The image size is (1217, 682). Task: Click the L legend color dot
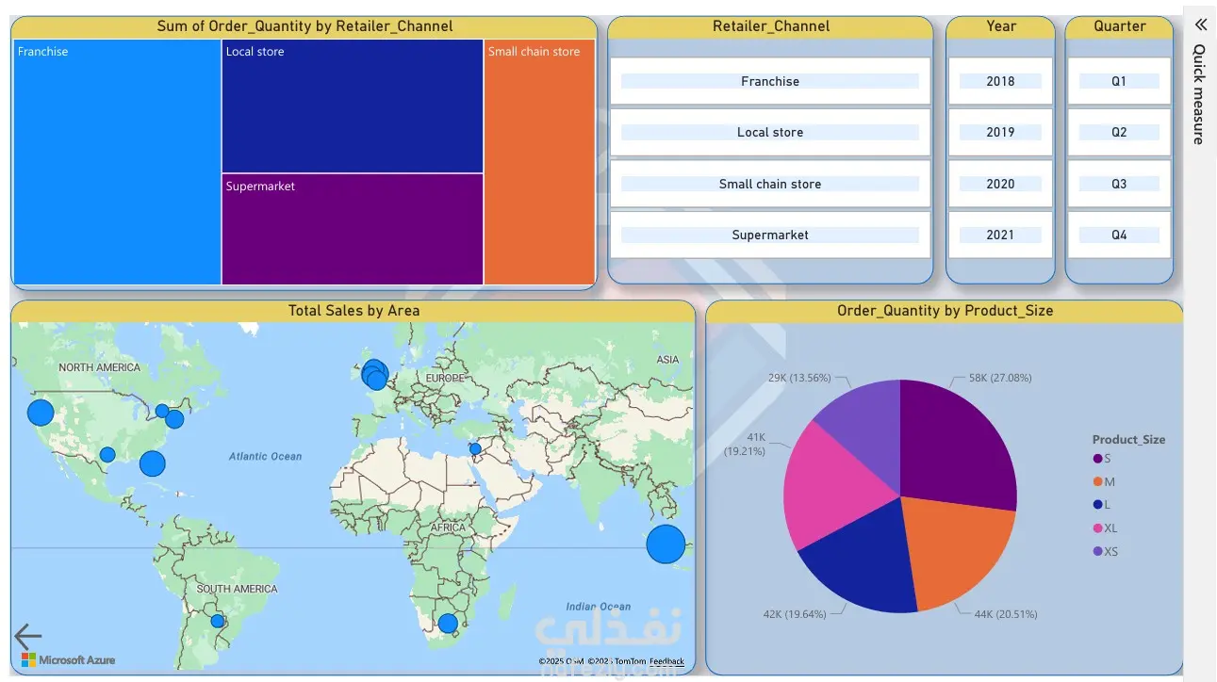1097,505
